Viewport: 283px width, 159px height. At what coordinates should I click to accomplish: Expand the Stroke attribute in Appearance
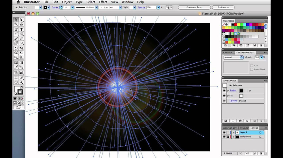[x=228, y=90]
